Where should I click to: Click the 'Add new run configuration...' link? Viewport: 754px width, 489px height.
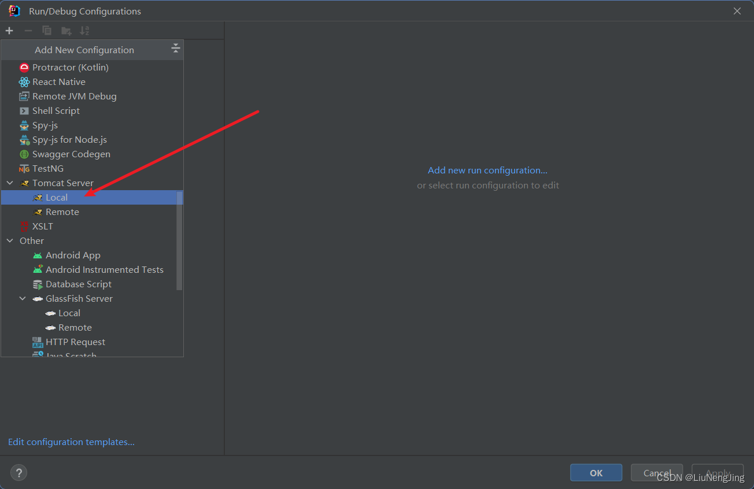pyautogui.click(x=487, y=171)
